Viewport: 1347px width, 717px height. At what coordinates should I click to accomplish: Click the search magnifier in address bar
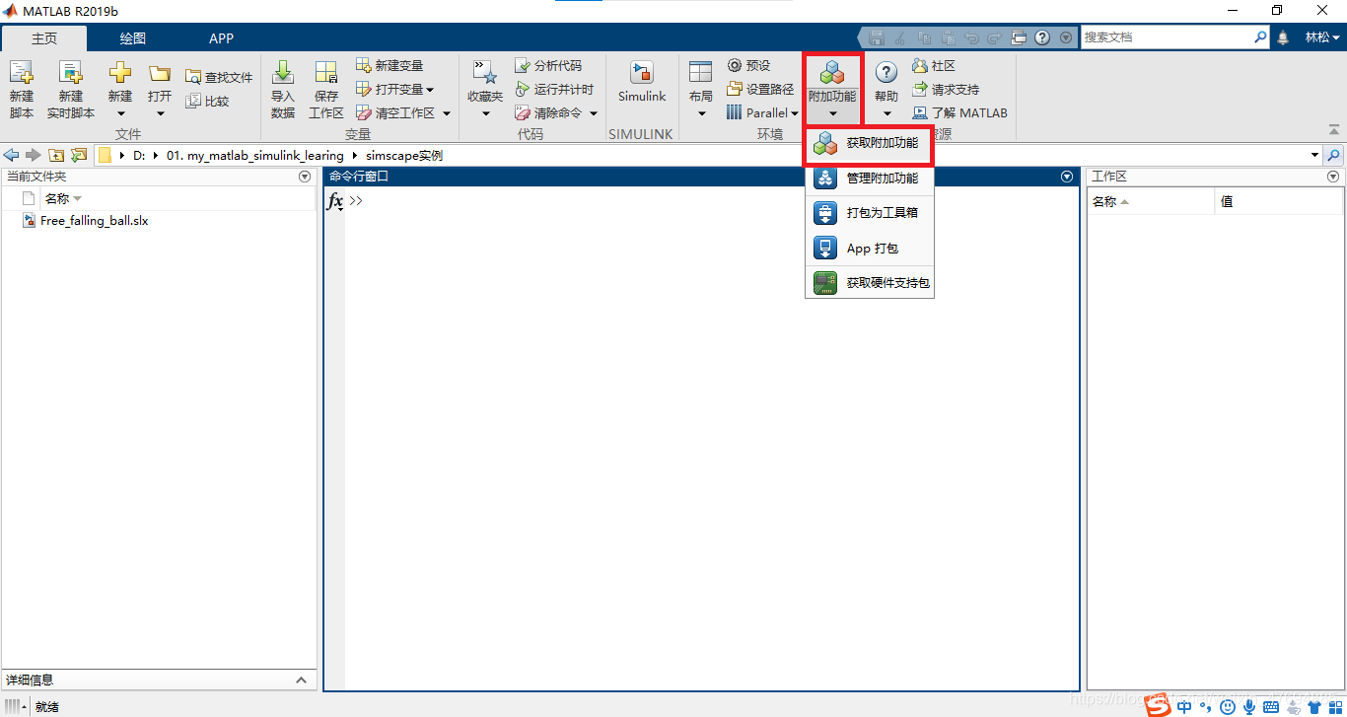(x=1334, y=155)
